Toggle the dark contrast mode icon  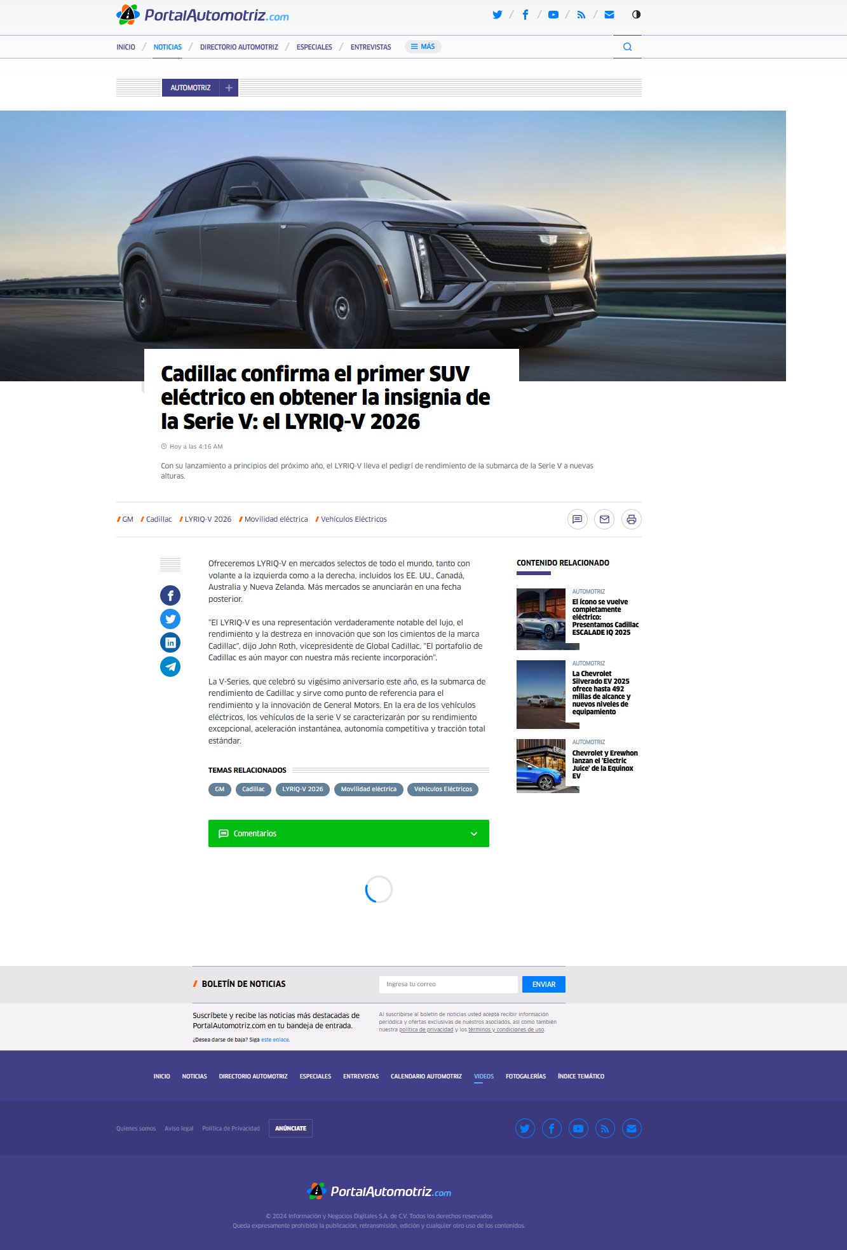pyautogui.click(x=636, y=15)
